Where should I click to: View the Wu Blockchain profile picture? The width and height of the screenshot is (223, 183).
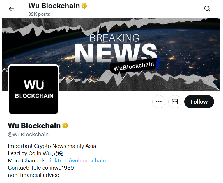click(x=33, y=90)
